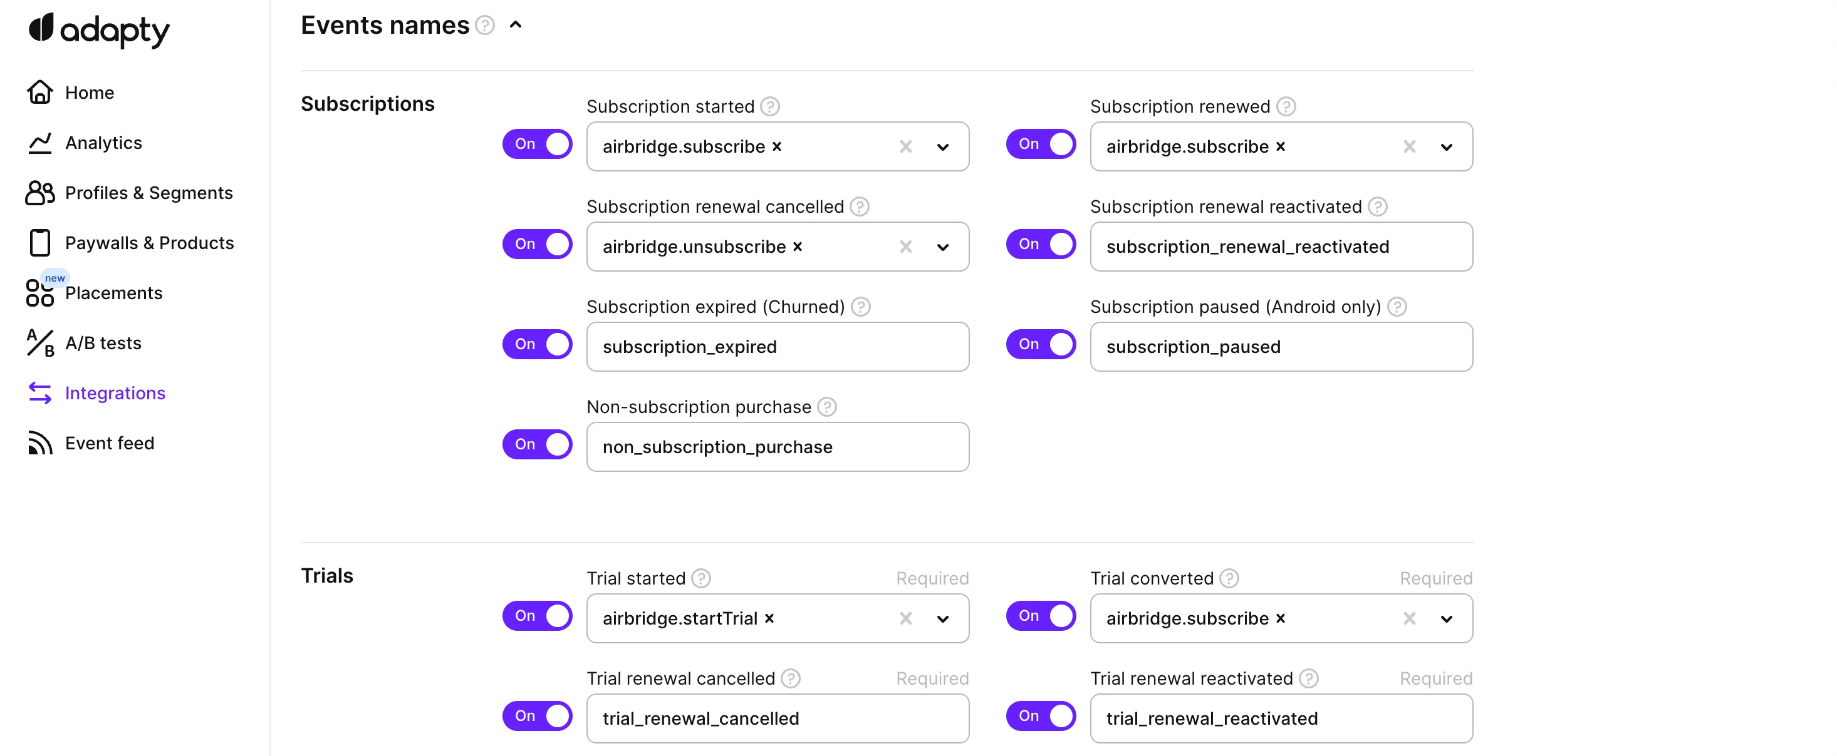This screenshot has height=756, width=1837.
Task: Turn off Subscription expired (Churned) toggle
Action: pyautogui.click(x=538, y=344)
